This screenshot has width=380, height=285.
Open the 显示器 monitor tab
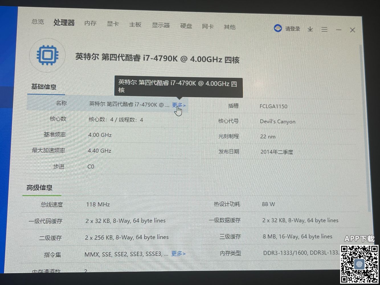[161, 25]
